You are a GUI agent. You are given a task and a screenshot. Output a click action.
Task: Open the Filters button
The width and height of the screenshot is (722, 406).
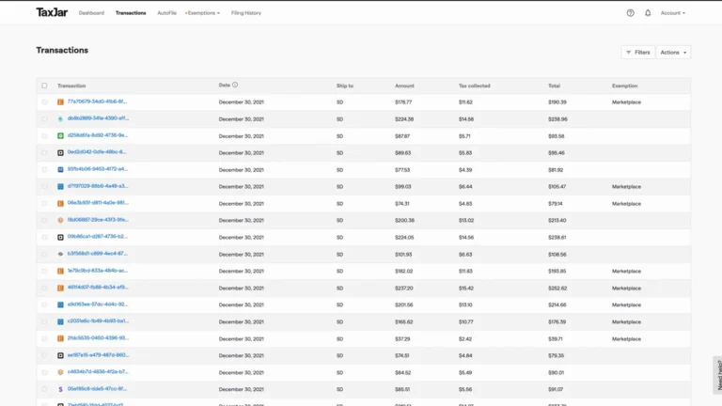coord(637,53)
